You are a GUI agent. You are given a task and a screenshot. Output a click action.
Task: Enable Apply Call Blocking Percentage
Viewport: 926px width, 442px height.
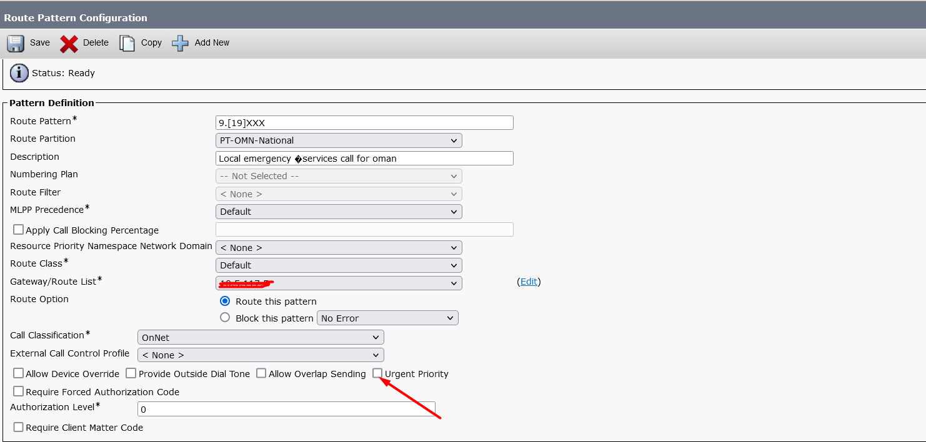pos(18,229)
